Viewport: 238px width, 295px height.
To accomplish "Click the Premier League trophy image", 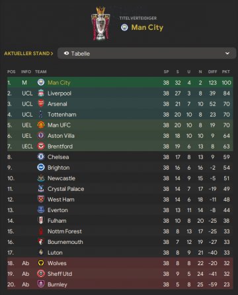I will click(x=100, y=24).
